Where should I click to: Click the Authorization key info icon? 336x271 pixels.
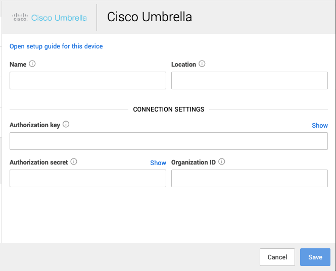(x=66, y=124)
